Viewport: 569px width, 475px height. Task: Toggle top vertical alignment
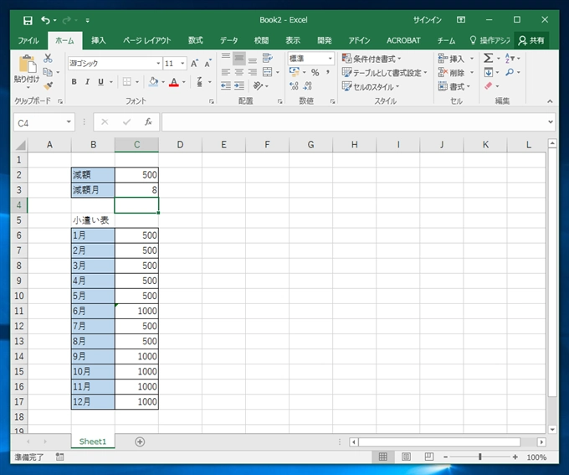point(226,56)
